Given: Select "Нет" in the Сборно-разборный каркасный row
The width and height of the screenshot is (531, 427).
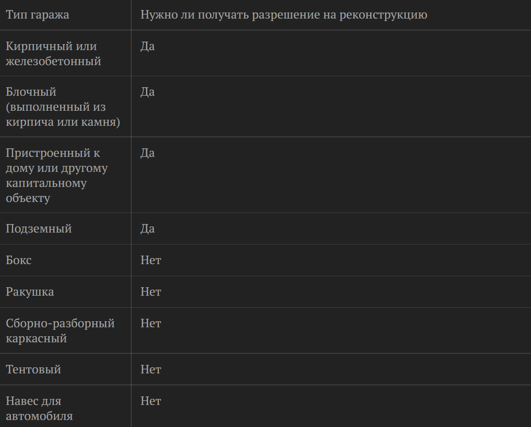Looking at the screenshot, I should click(151, 323).
